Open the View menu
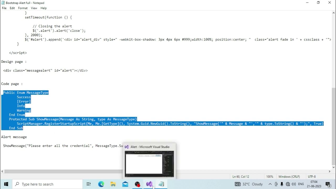Screen dimensions: 336x189 [34, 8]
